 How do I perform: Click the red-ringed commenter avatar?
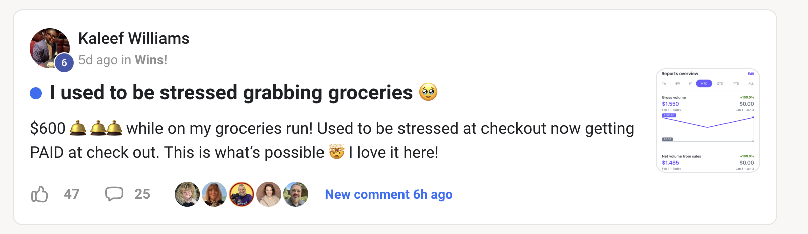pyautogui.click(x=241, y=194)
